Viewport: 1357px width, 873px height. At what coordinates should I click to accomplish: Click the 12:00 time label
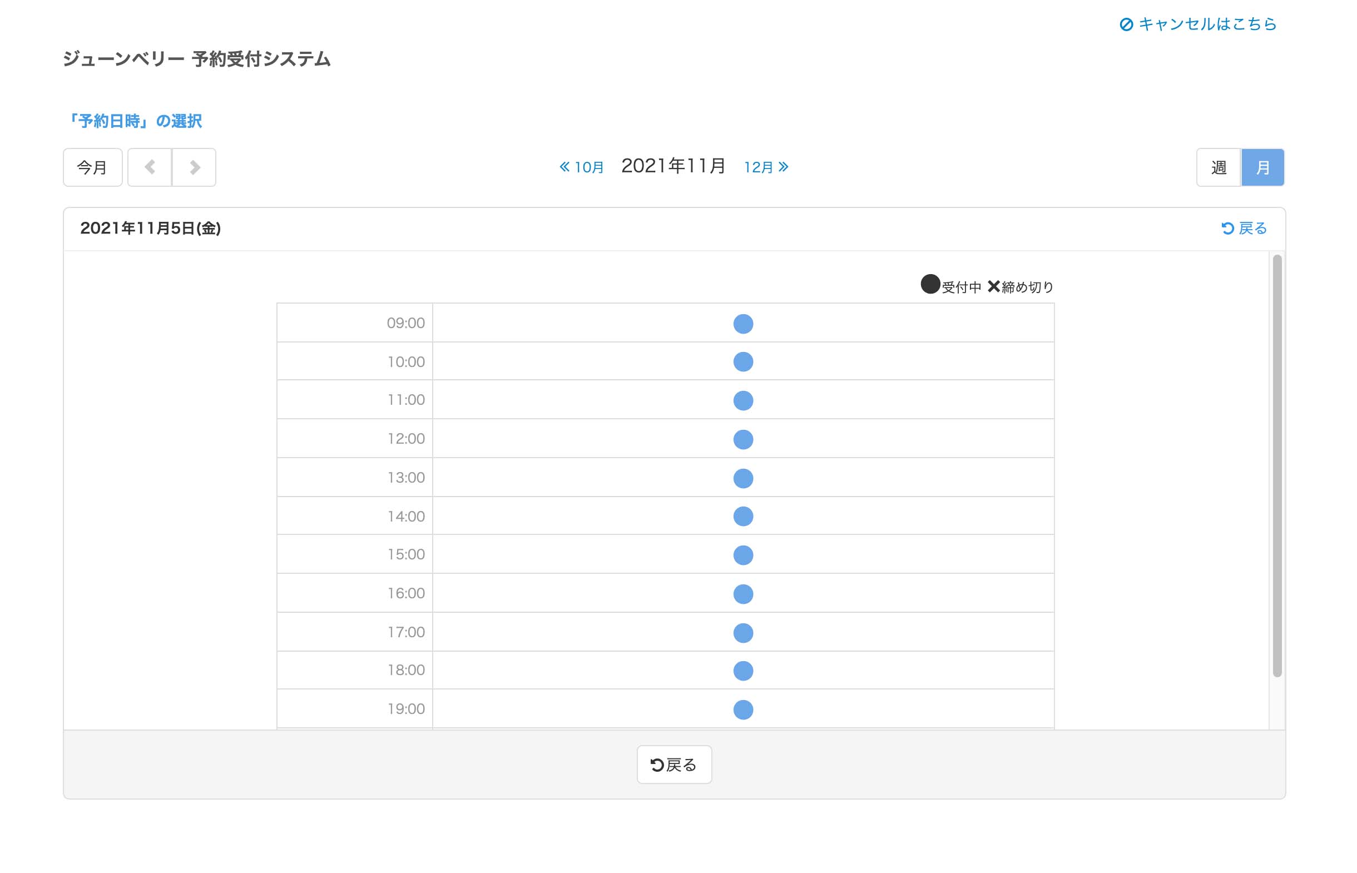pos(406,439)
